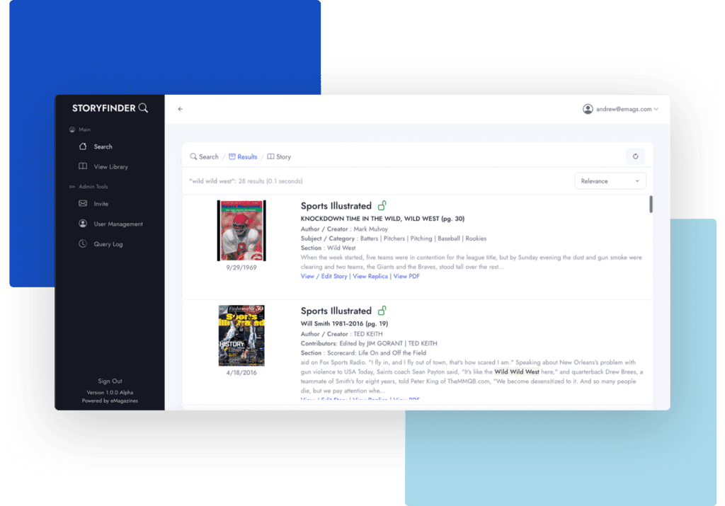Screen dimensions: 725x506
Task: Open the Search page in sidebar
Action: [x=103, y=146]
